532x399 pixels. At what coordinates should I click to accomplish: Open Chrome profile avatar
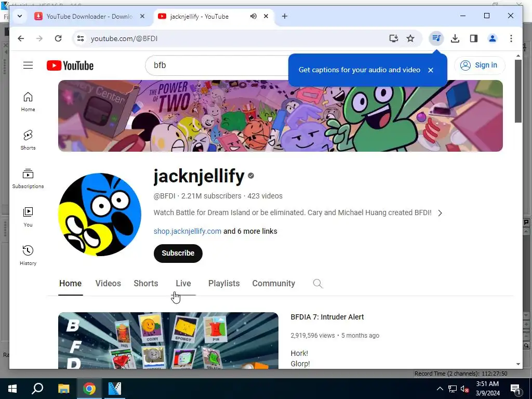[x=493, y=38]
